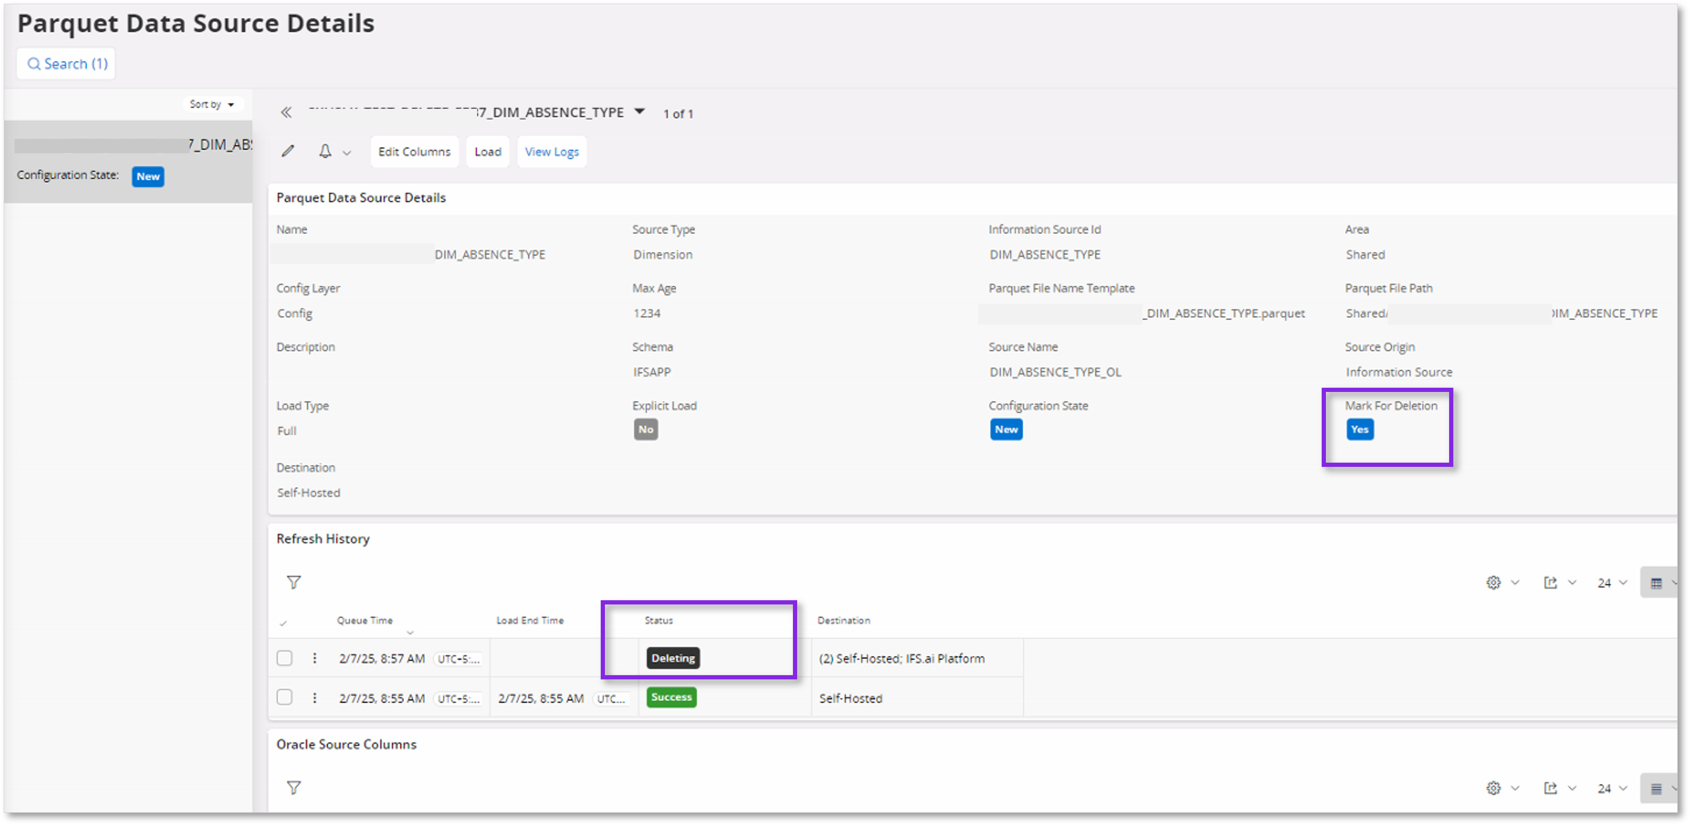Open row menu for 8:57 AM entry
The width and height of the screenshot is (1690, 825).
(x=315, y=658)
